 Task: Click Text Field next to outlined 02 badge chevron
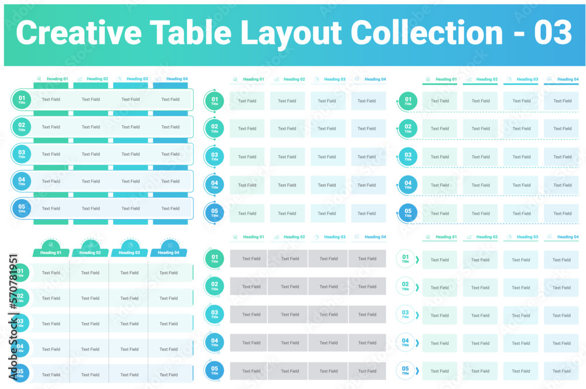[x=439, y=288]
